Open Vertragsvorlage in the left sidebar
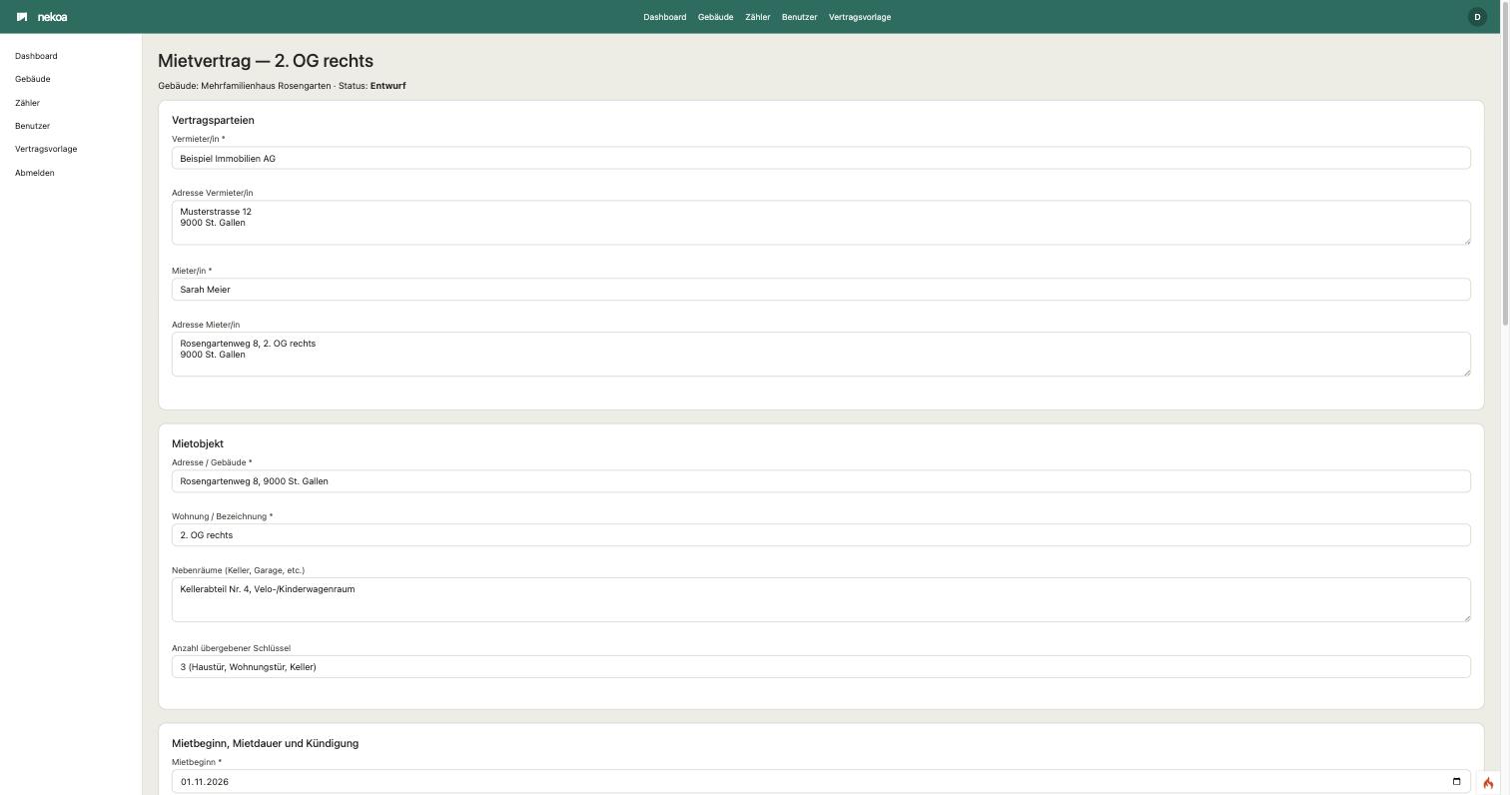1510x795 pixels. [46, 149]
